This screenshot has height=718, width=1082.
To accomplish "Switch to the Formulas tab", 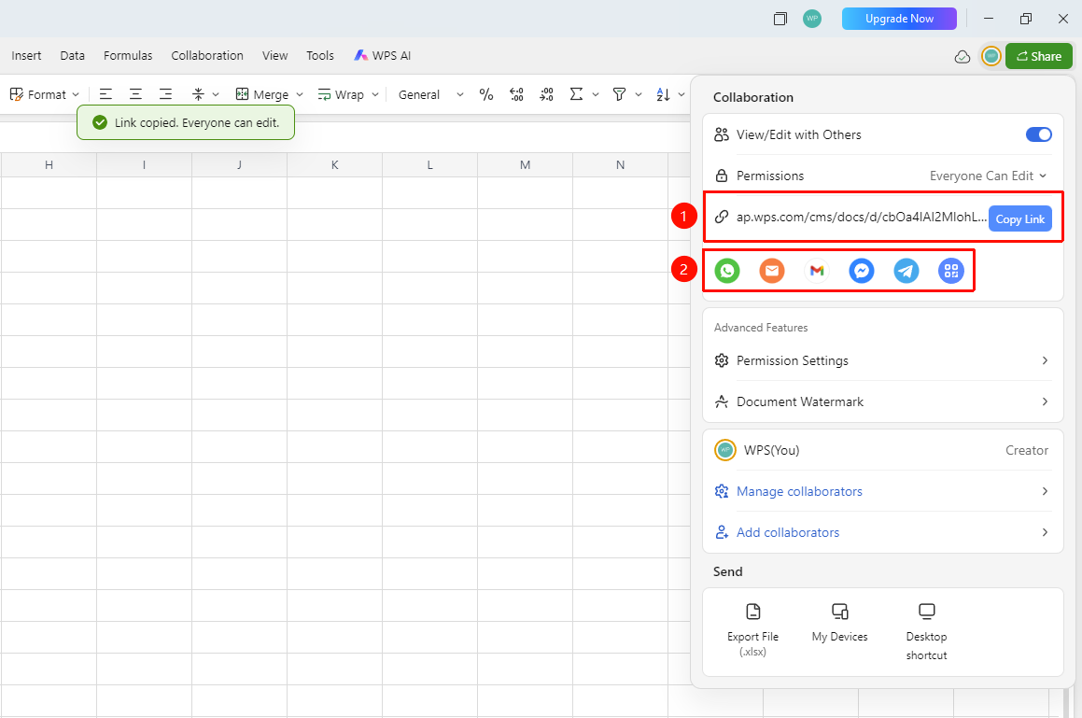I will point(128,56).
